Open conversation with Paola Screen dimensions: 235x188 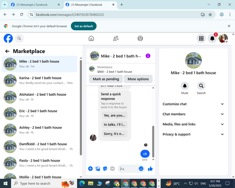coord(39,163)
